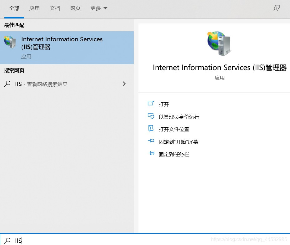Click the feedback person icon at top right
This screenshot has width=290, height=245.
click(277, 8)
